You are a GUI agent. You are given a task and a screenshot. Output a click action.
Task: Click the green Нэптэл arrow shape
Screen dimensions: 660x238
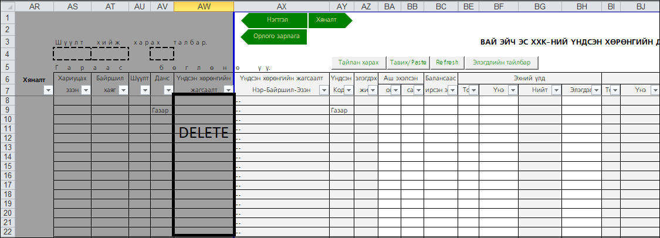[x=273, y=20]
